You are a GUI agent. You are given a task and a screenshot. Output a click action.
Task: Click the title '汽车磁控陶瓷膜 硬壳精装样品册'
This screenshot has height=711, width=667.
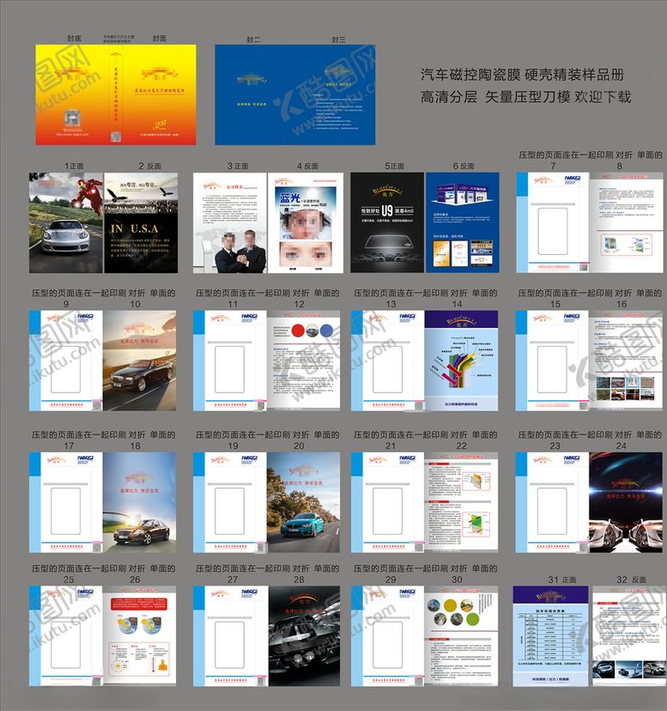coord(523,75)
